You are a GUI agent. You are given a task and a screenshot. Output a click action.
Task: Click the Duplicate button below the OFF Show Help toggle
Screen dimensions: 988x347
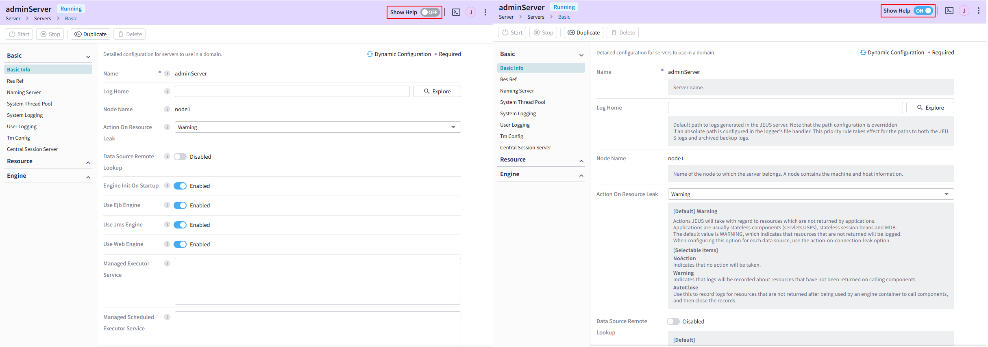tap(91, 34)
